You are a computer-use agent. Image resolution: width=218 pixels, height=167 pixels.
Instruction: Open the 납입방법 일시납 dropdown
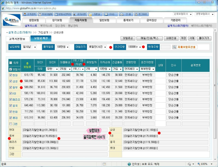point(29,47)
